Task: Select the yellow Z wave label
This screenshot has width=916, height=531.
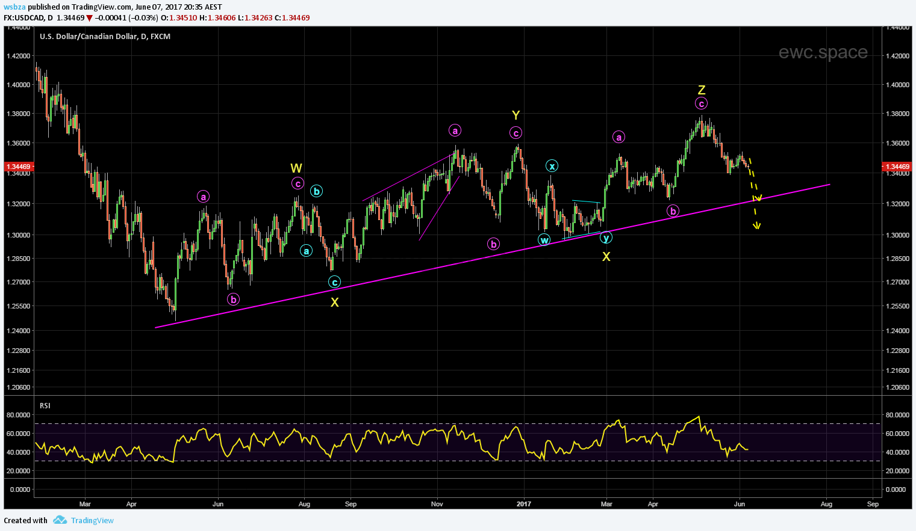Action: (x=702, y=90)
